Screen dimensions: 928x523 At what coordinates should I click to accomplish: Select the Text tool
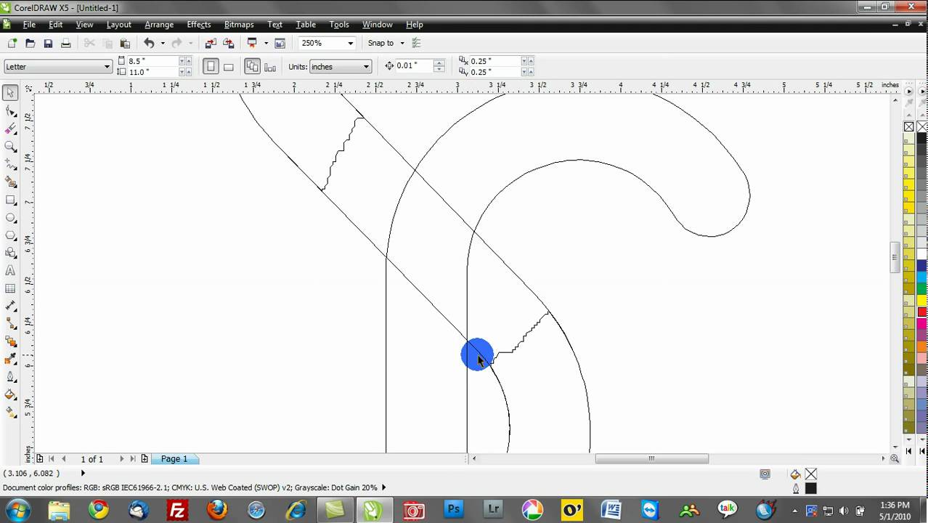(x=10, y=271)
